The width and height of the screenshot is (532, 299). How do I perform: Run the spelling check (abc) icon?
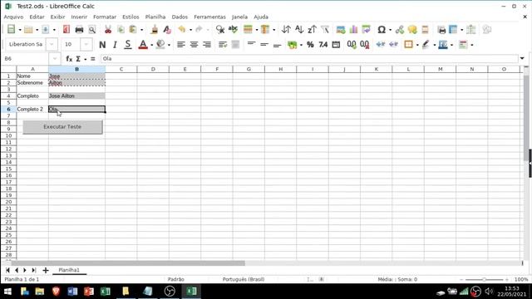coord(233,30)
